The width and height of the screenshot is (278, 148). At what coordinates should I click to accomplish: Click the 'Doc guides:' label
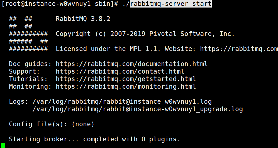point(30,64)
